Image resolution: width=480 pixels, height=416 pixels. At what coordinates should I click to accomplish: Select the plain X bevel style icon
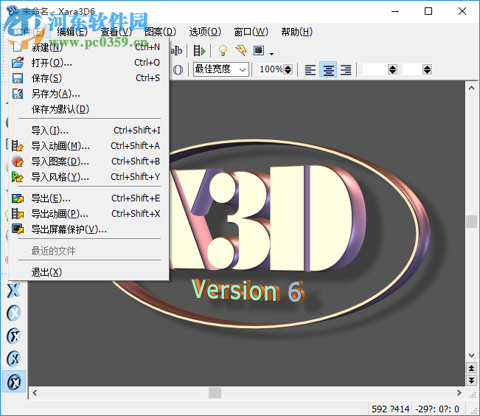click(14, 291)
